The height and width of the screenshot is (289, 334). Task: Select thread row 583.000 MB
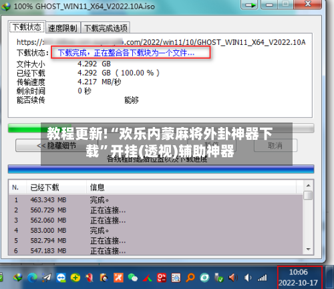156,230
